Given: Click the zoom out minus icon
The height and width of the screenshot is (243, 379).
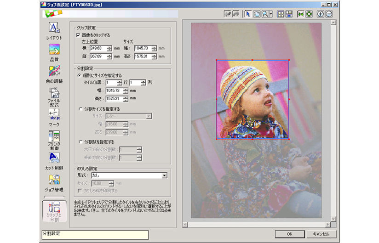Looking at the screenshot, I should click(329, 14).
